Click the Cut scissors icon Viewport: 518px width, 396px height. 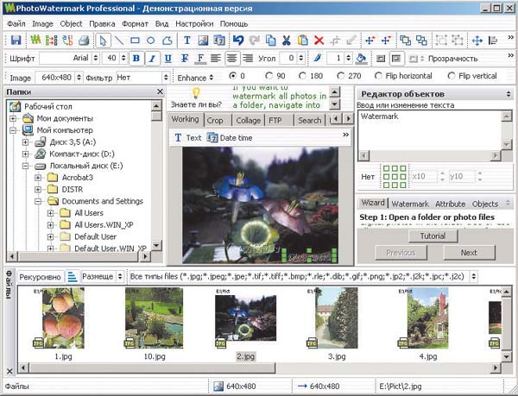pyautogui.click(x=287, y=41)
